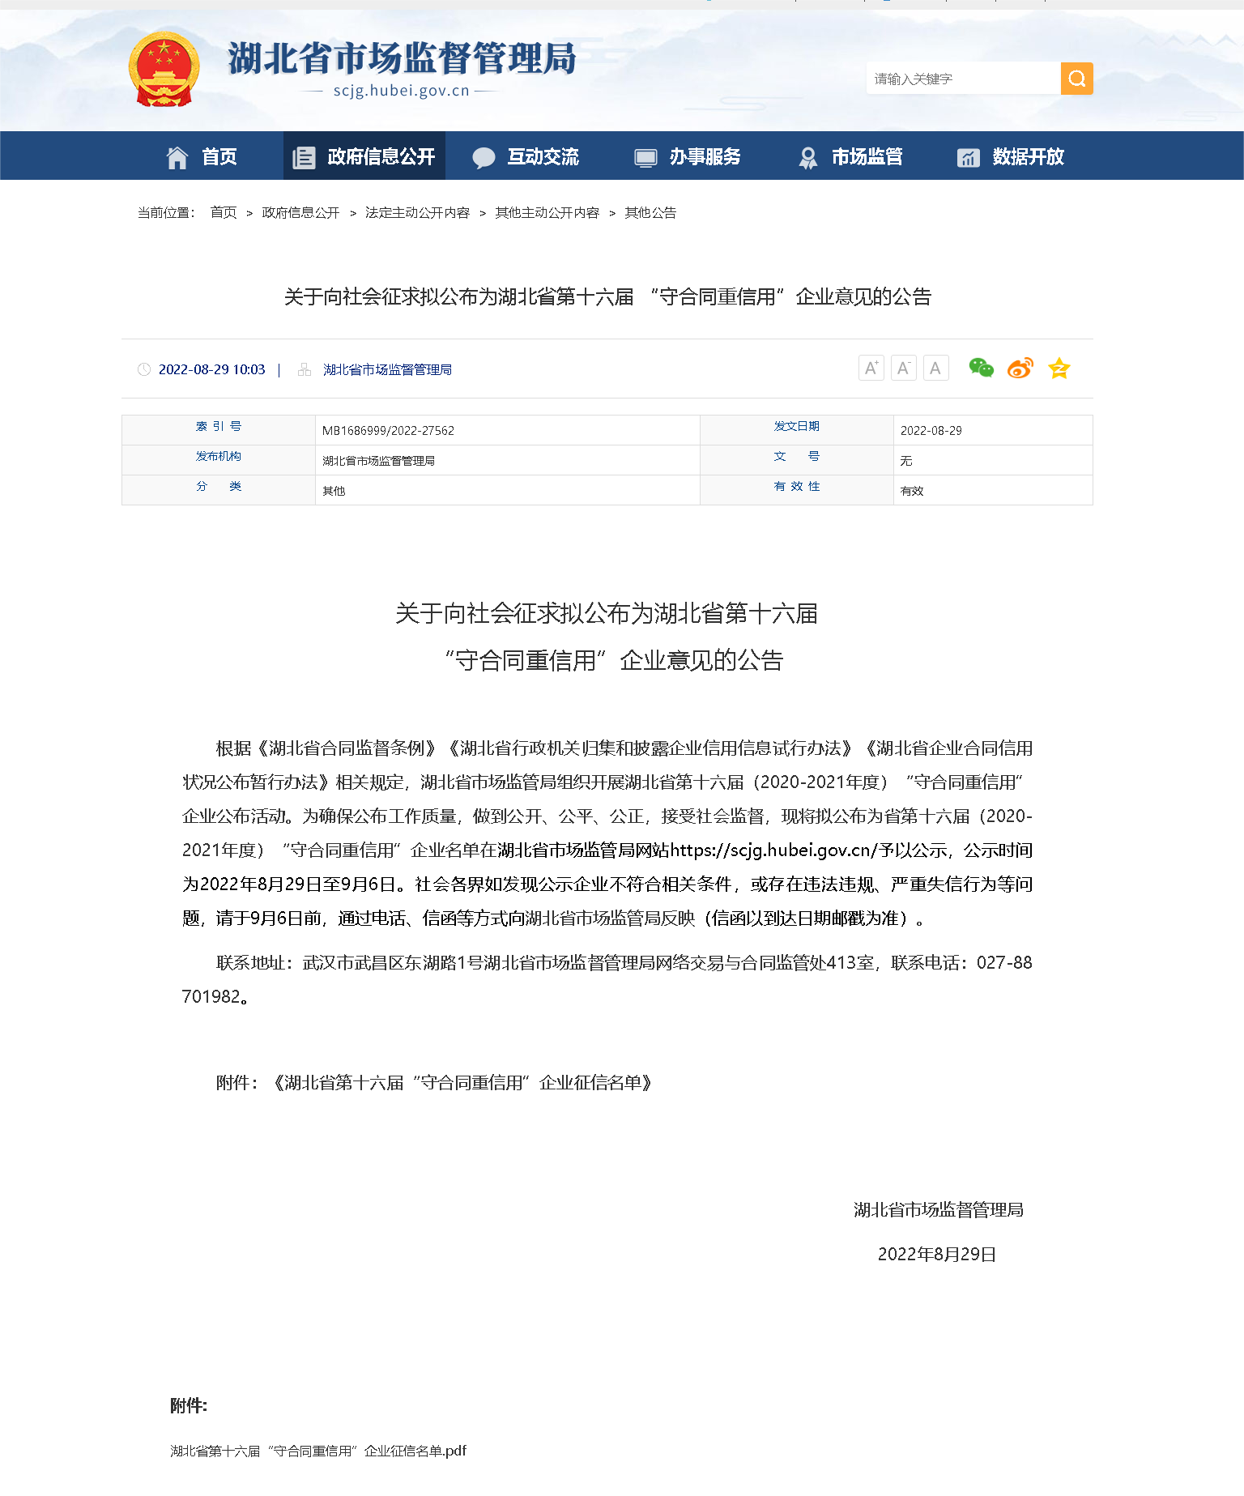Share article via Weibo icon
Viewport: 1244px width, 1496px height.
point(1020,369)
